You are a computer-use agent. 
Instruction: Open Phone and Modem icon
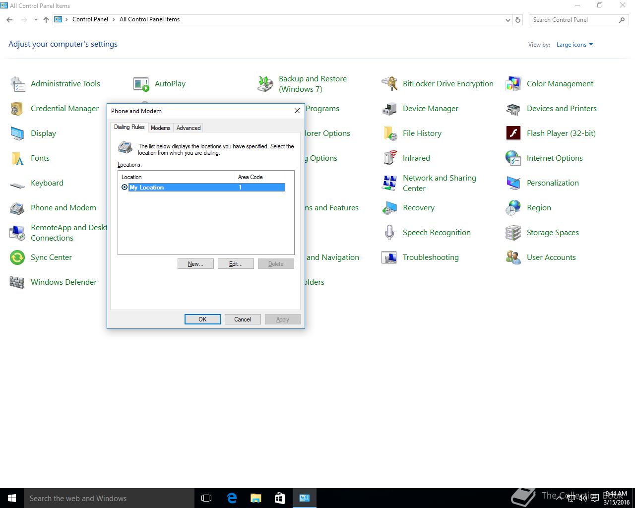[x=17, y=208]
